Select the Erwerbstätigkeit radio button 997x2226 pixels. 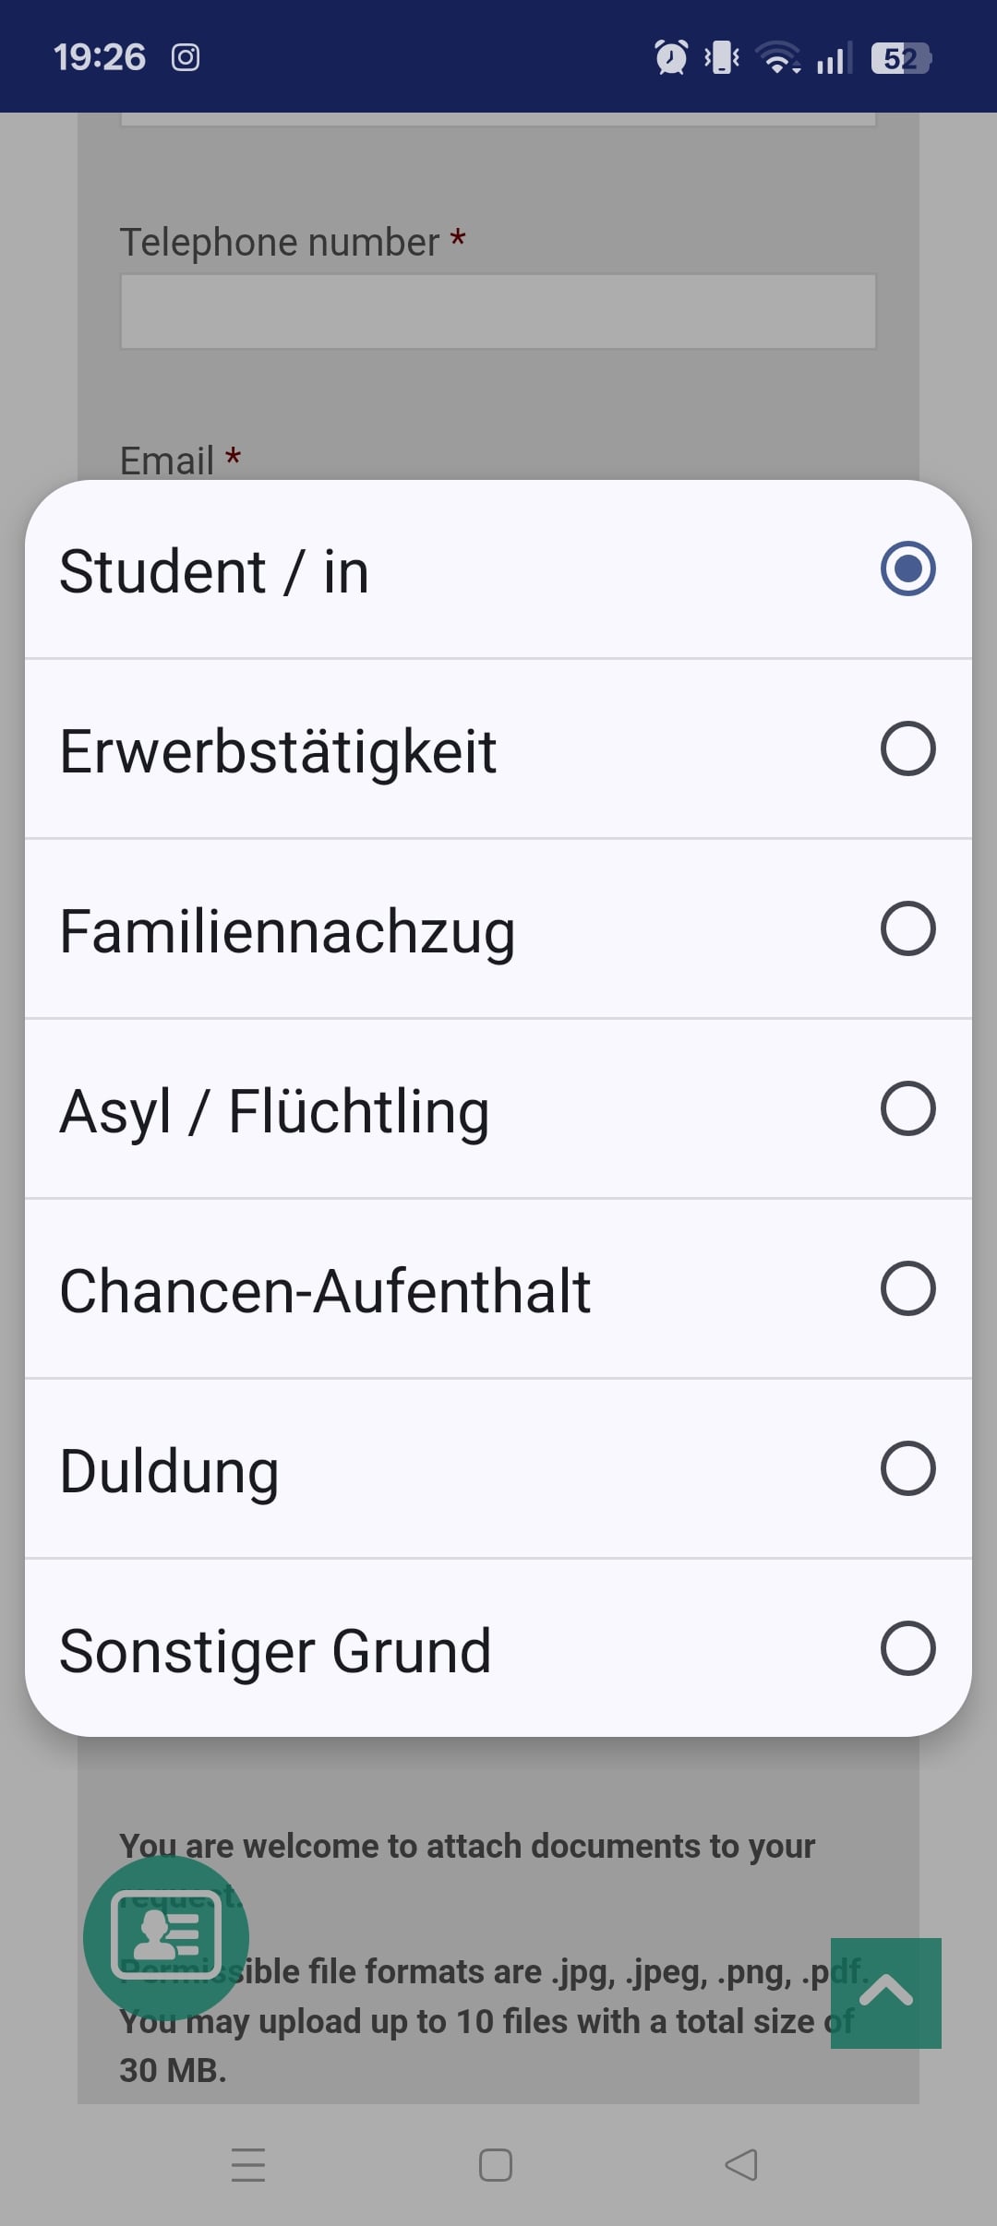click(907, 748)
